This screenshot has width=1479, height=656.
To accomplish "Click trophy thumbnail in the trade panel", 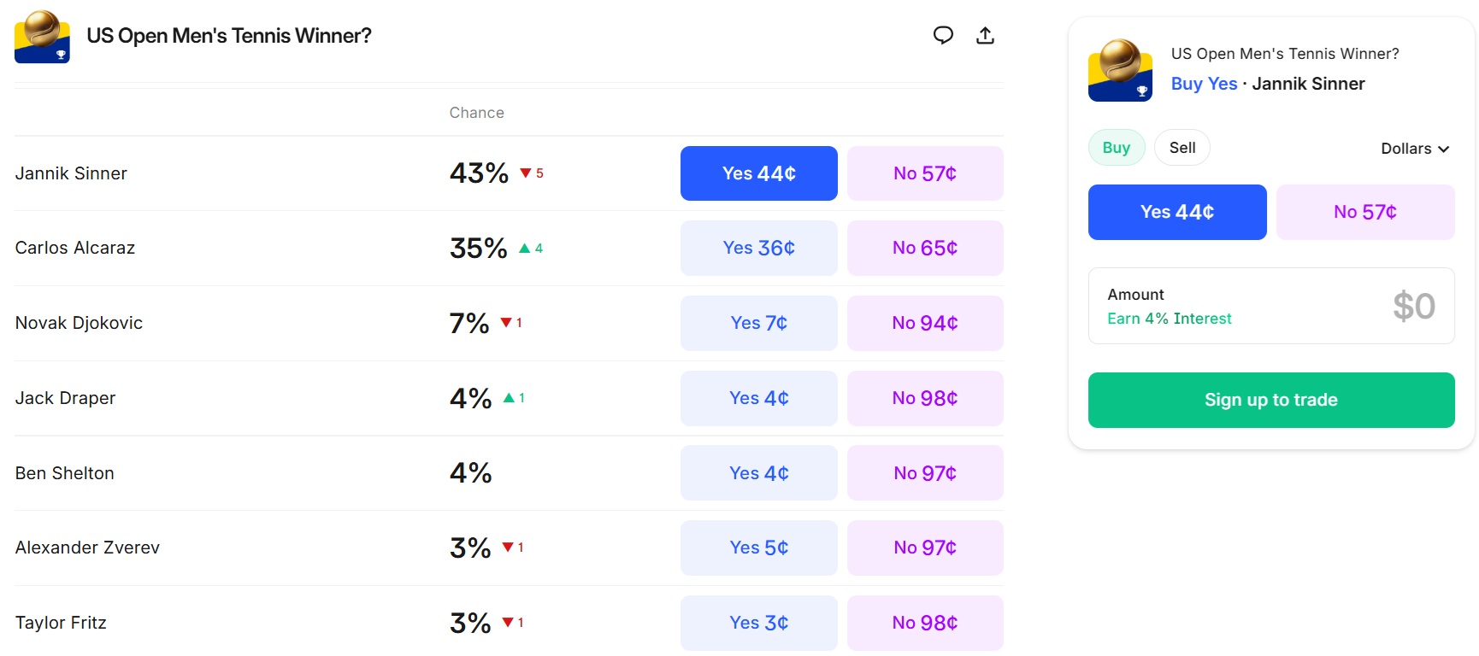I will (x=1120, y=70).
